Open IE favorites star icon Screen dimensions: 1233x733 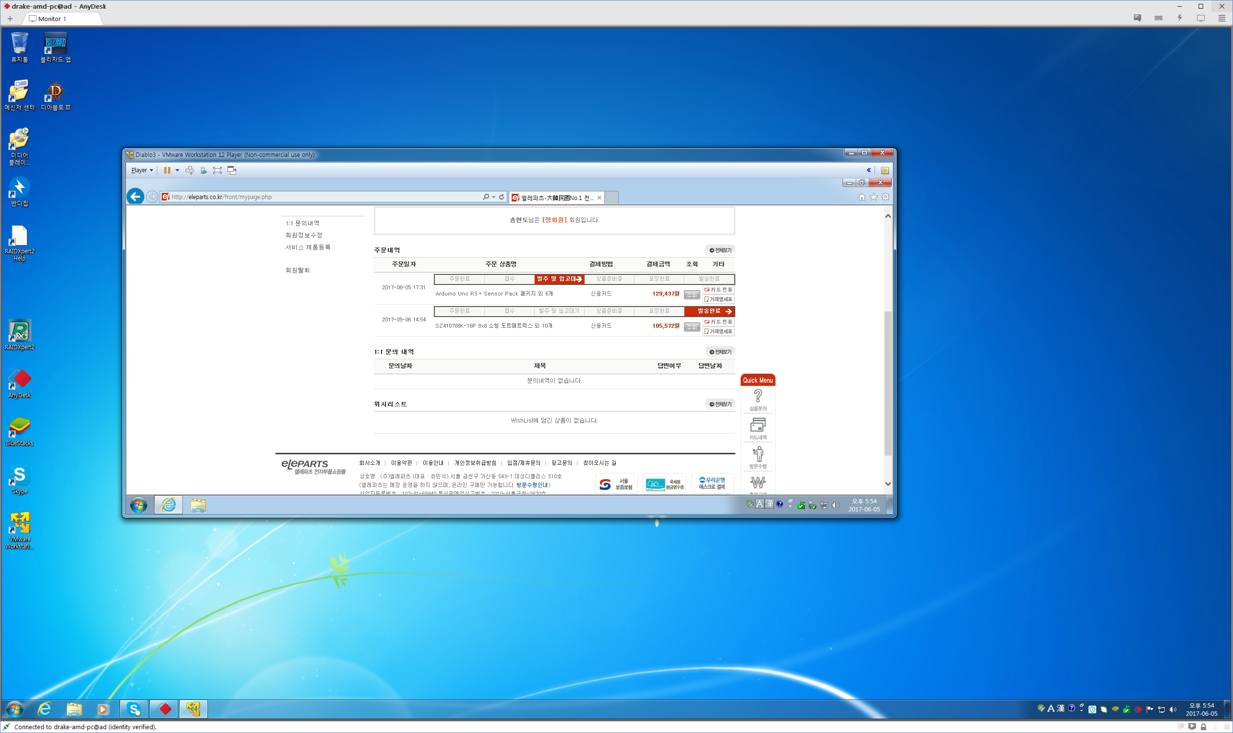click(x=874, y=197)
